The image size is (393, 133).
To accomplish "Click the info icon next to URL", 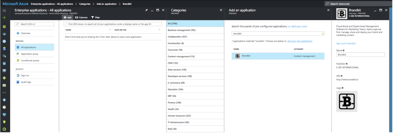I will [341, 76].
